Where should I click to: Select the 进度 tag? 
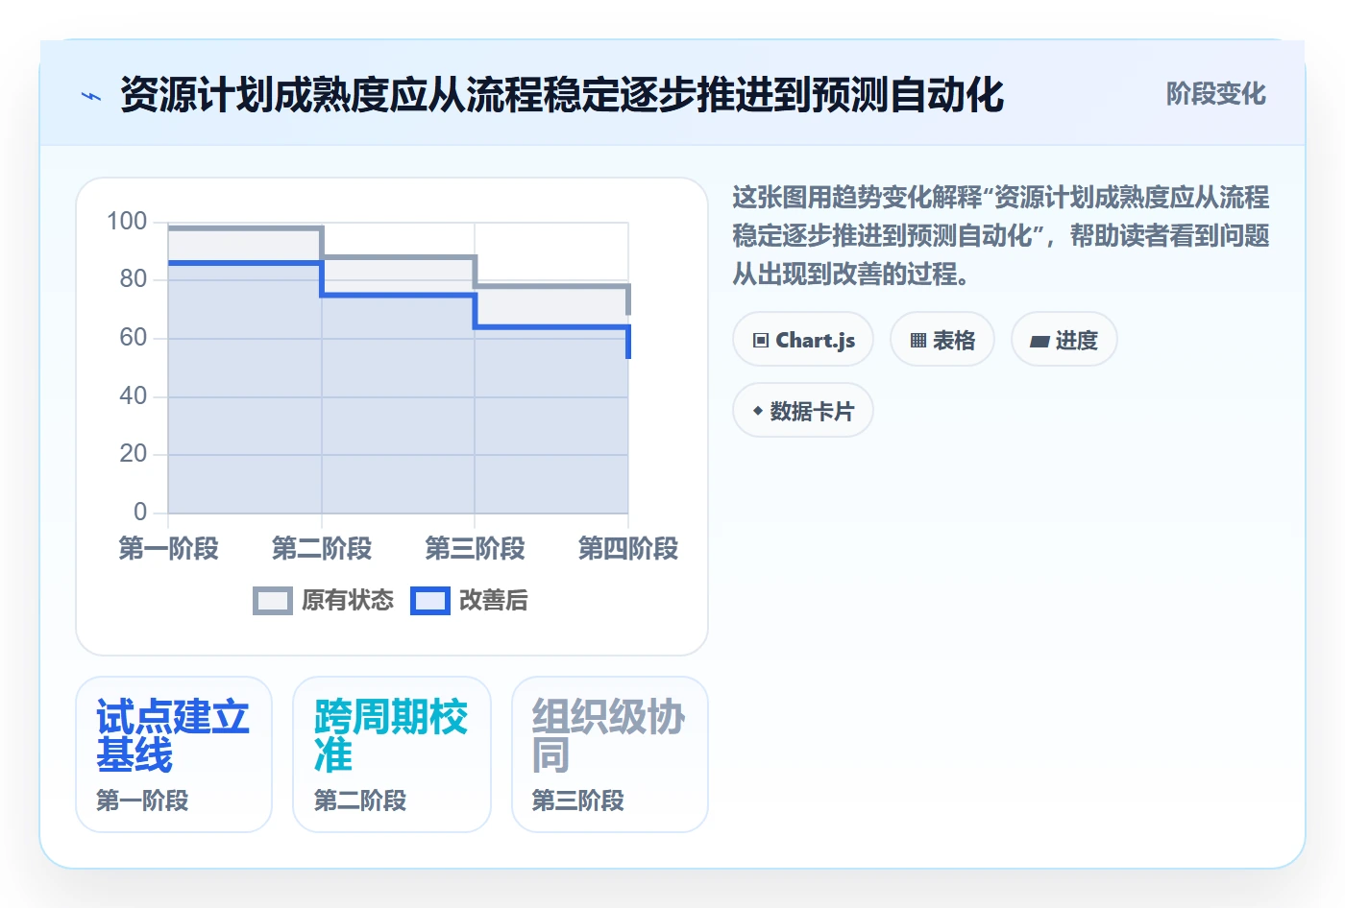(1064, 340)
